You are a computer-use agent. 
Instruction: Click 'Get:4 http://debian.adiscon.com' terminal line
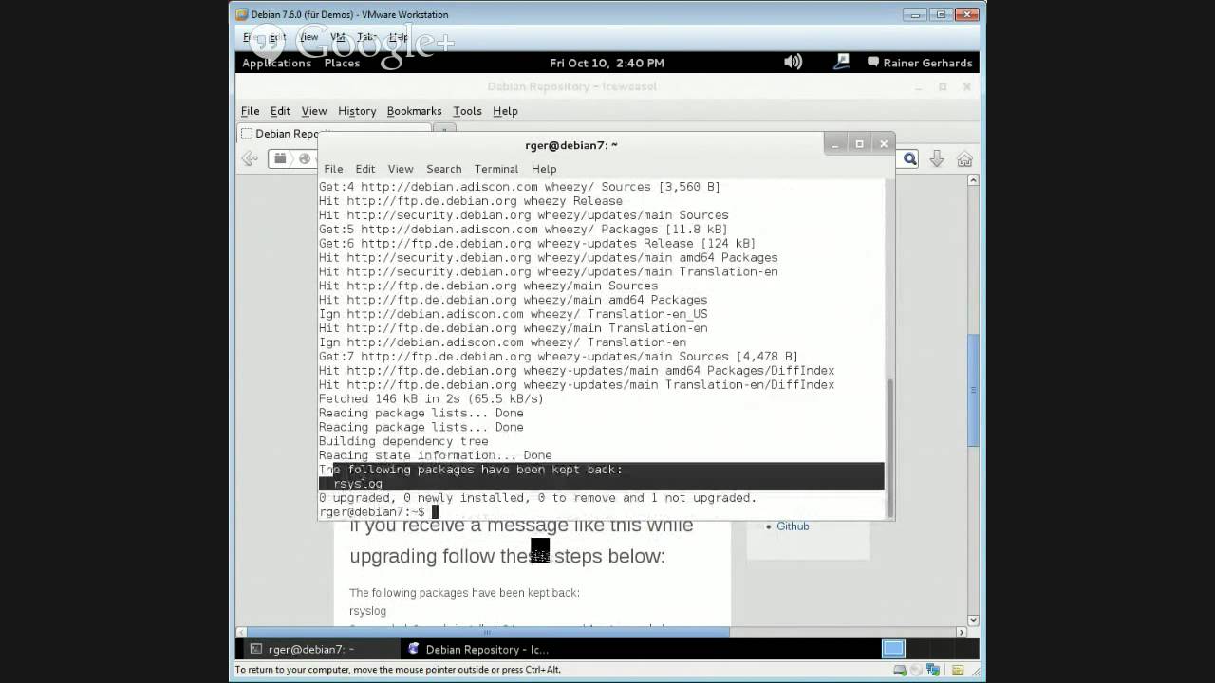point(519,187)
